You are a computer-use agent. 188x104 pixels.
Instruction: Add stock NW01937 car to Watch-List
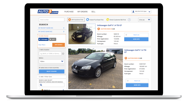(x=137, y=81)
